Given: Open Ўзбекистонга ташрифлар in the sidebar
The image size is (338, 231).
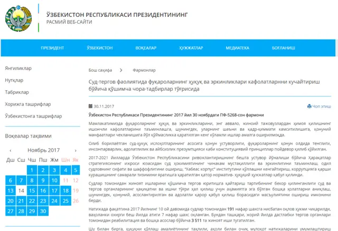Looking at the screenshot, I should point(33,116).
